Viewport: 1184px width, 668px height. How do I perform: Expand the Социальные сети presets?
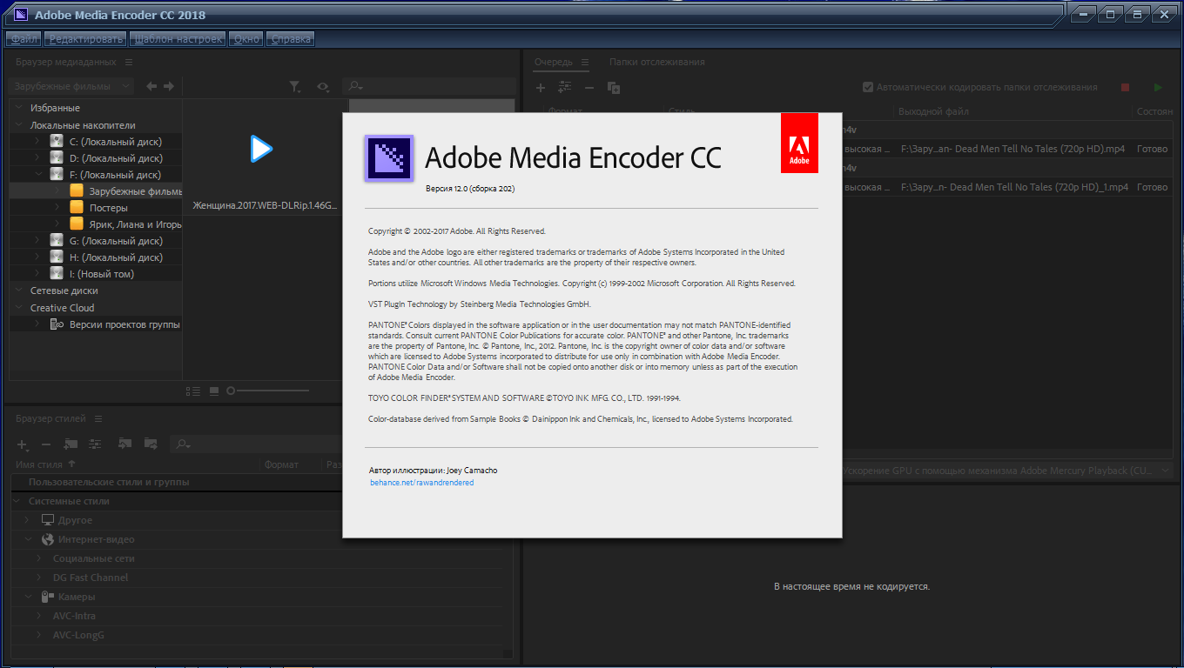point(39,558)
